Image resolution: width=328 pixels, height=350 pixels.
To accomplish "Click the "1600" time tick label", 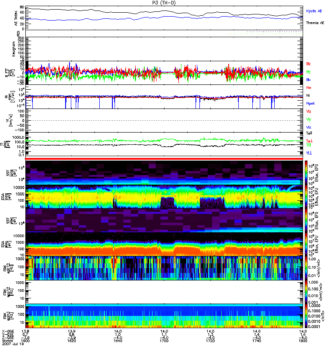I will click(x=25, y=341).
